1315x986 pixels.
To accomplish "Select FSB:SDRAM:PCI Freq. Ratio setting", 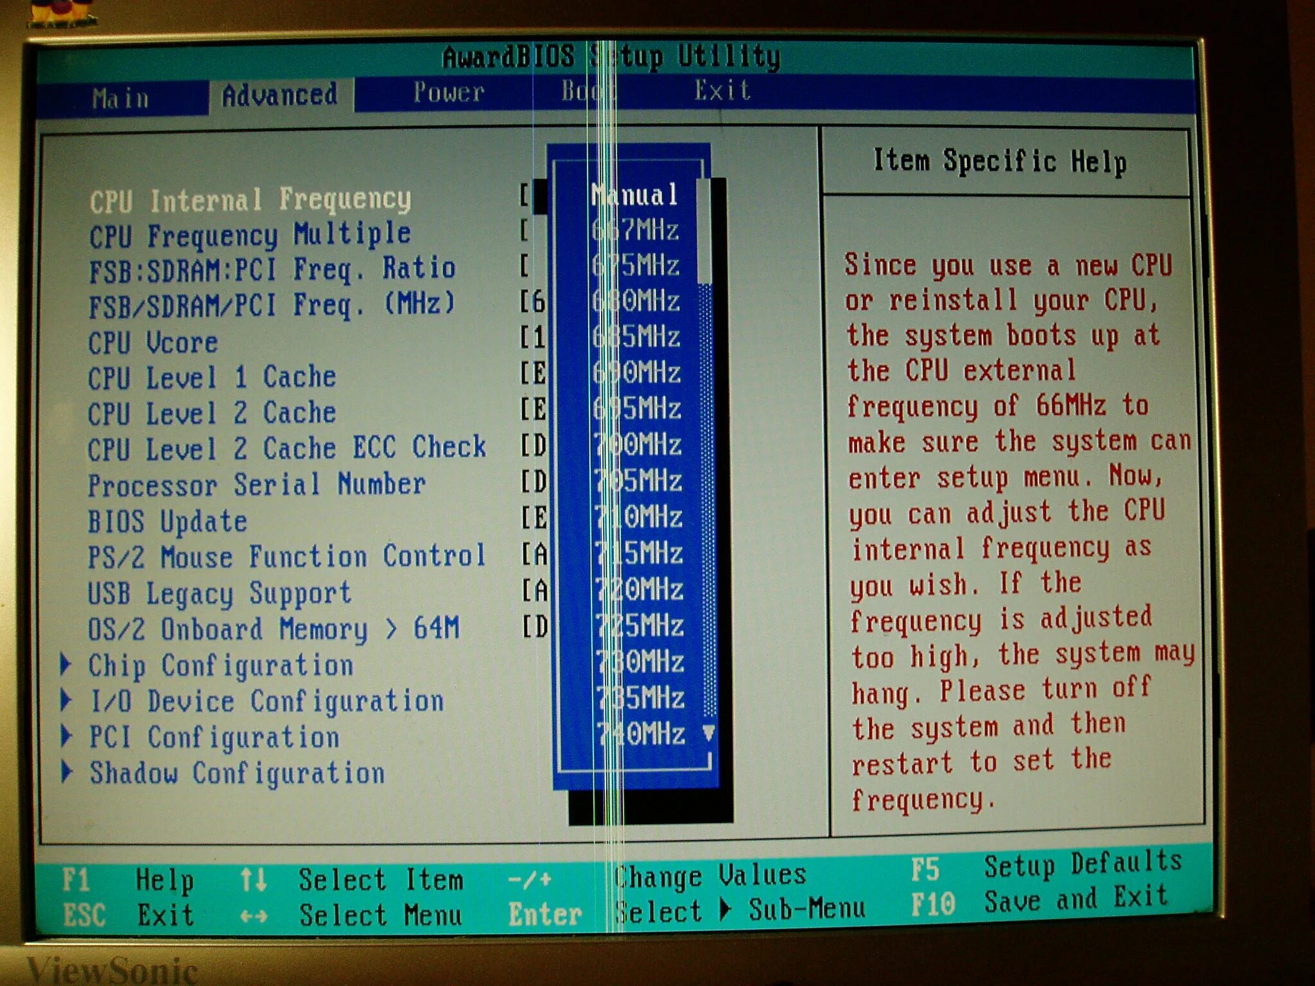I will point(272,270).
